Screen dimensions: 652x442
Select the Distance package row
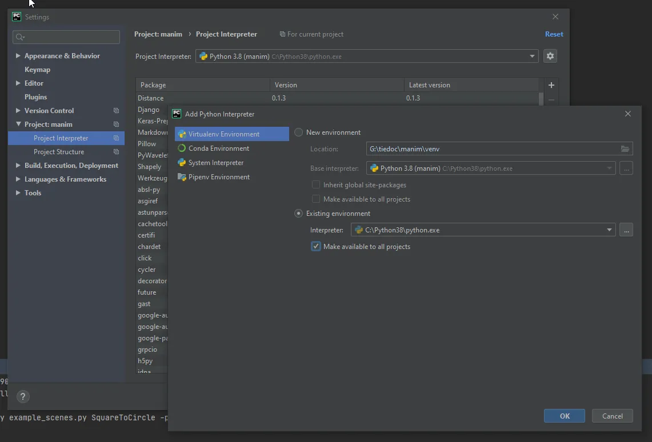point(337,98)
